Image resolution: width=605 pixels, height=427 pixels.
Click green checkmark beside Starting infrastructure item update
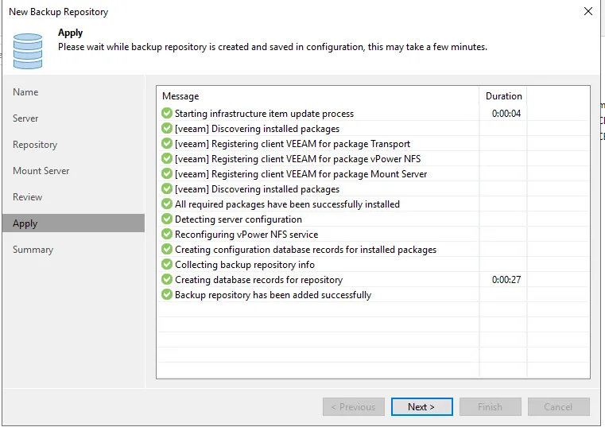[167, 114]
